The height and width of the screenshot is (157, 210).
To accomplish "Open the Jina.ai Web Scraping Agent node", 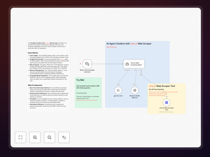I will coord(134,64).
